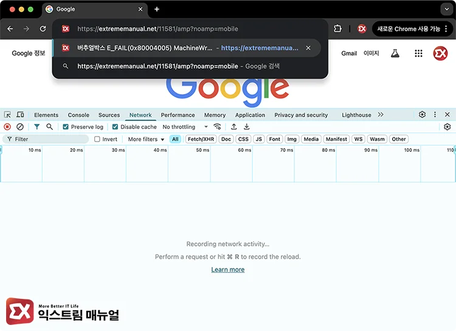Toggle the device toolbar icon
This screenshot has height=331, width=456.
20,115
